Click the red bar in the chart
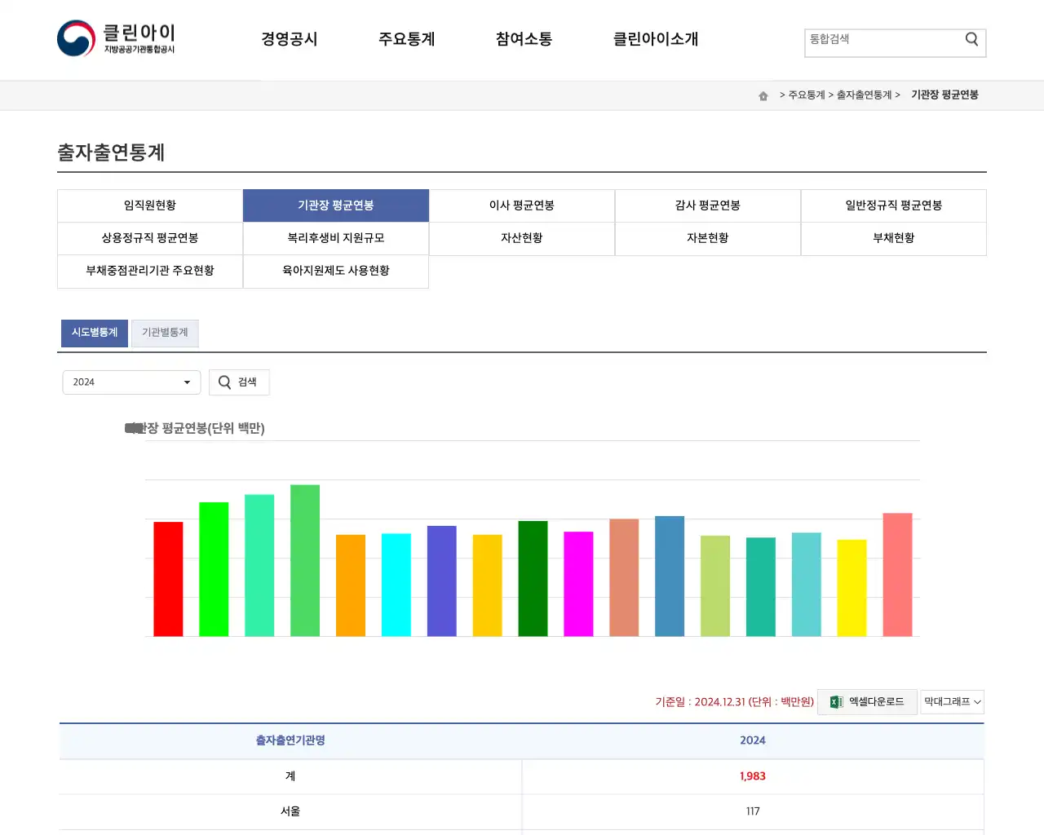Viewport: 1044px width, 835px height. 168,579
